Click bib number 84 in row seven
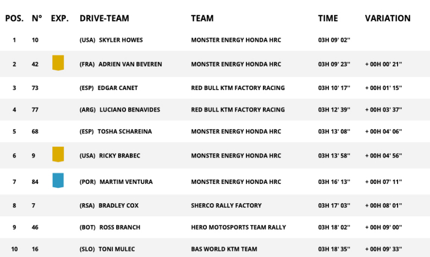The height and width of the screenshot is (257, 430). pos(35,182)
